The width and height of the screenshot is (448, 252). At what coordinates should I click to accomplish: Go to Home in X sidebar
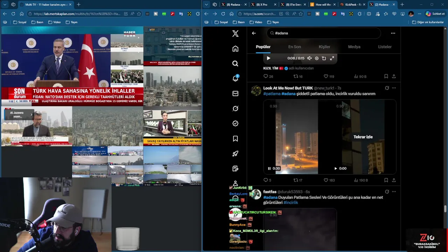click(235, 49)
